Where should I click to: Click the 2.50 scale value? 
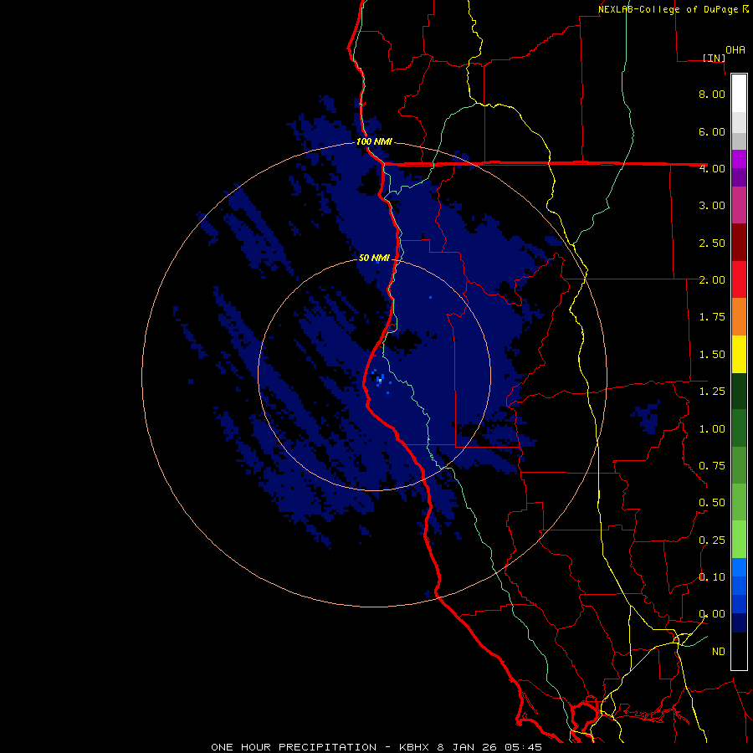[x=712, y=243]
